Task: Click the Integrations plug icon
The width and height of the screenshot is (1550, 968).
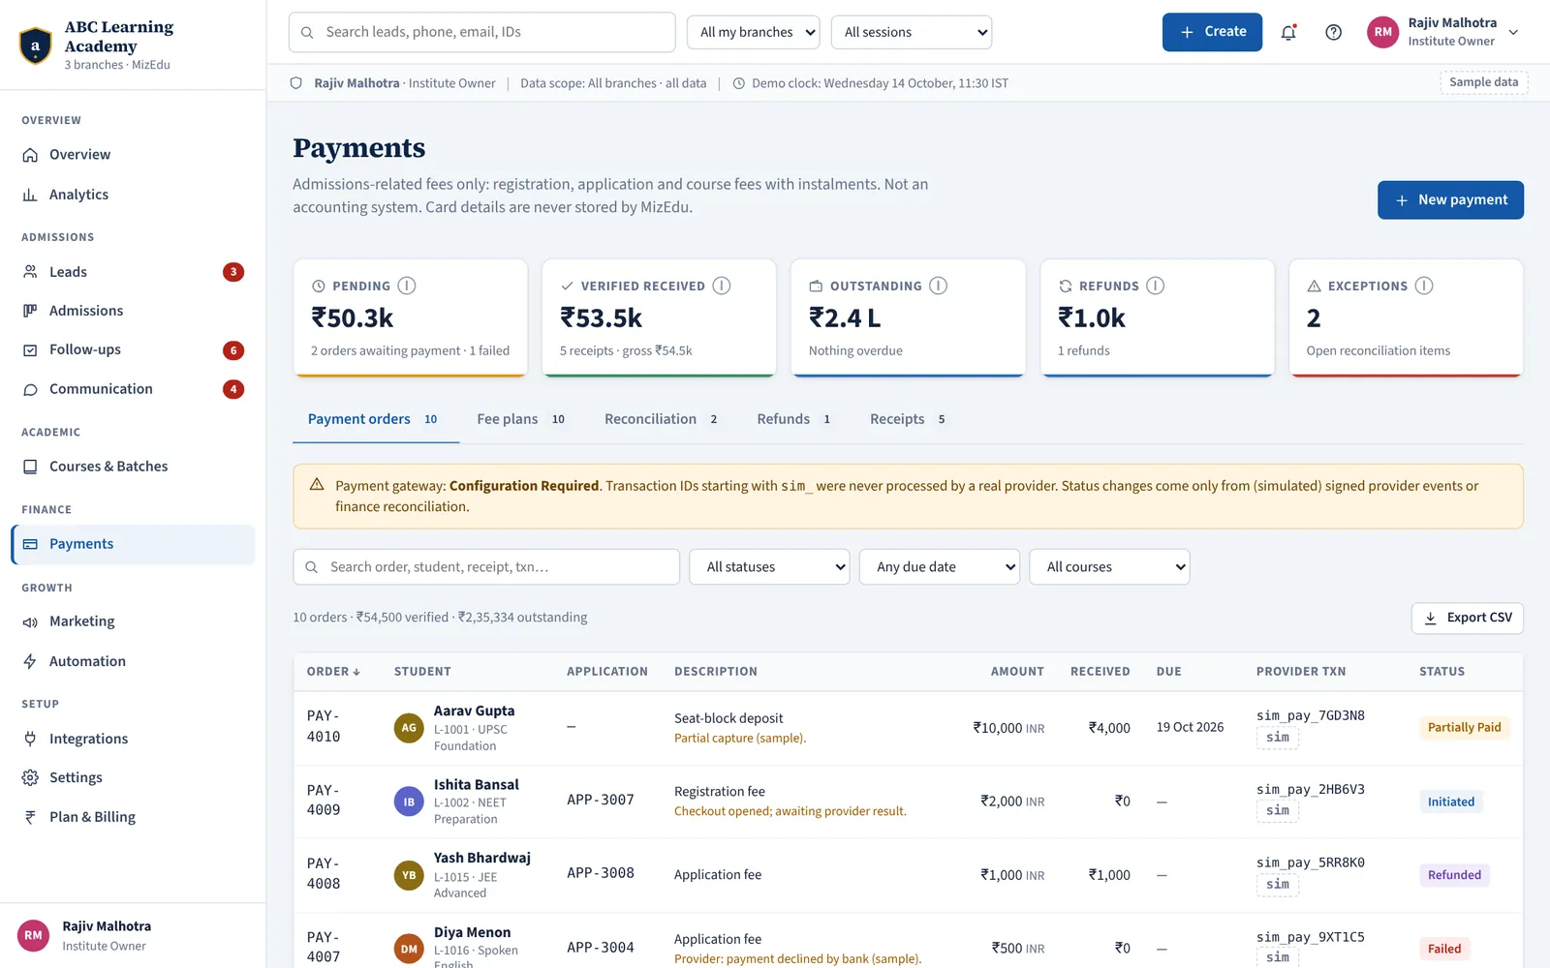Action: coord(30,739)
